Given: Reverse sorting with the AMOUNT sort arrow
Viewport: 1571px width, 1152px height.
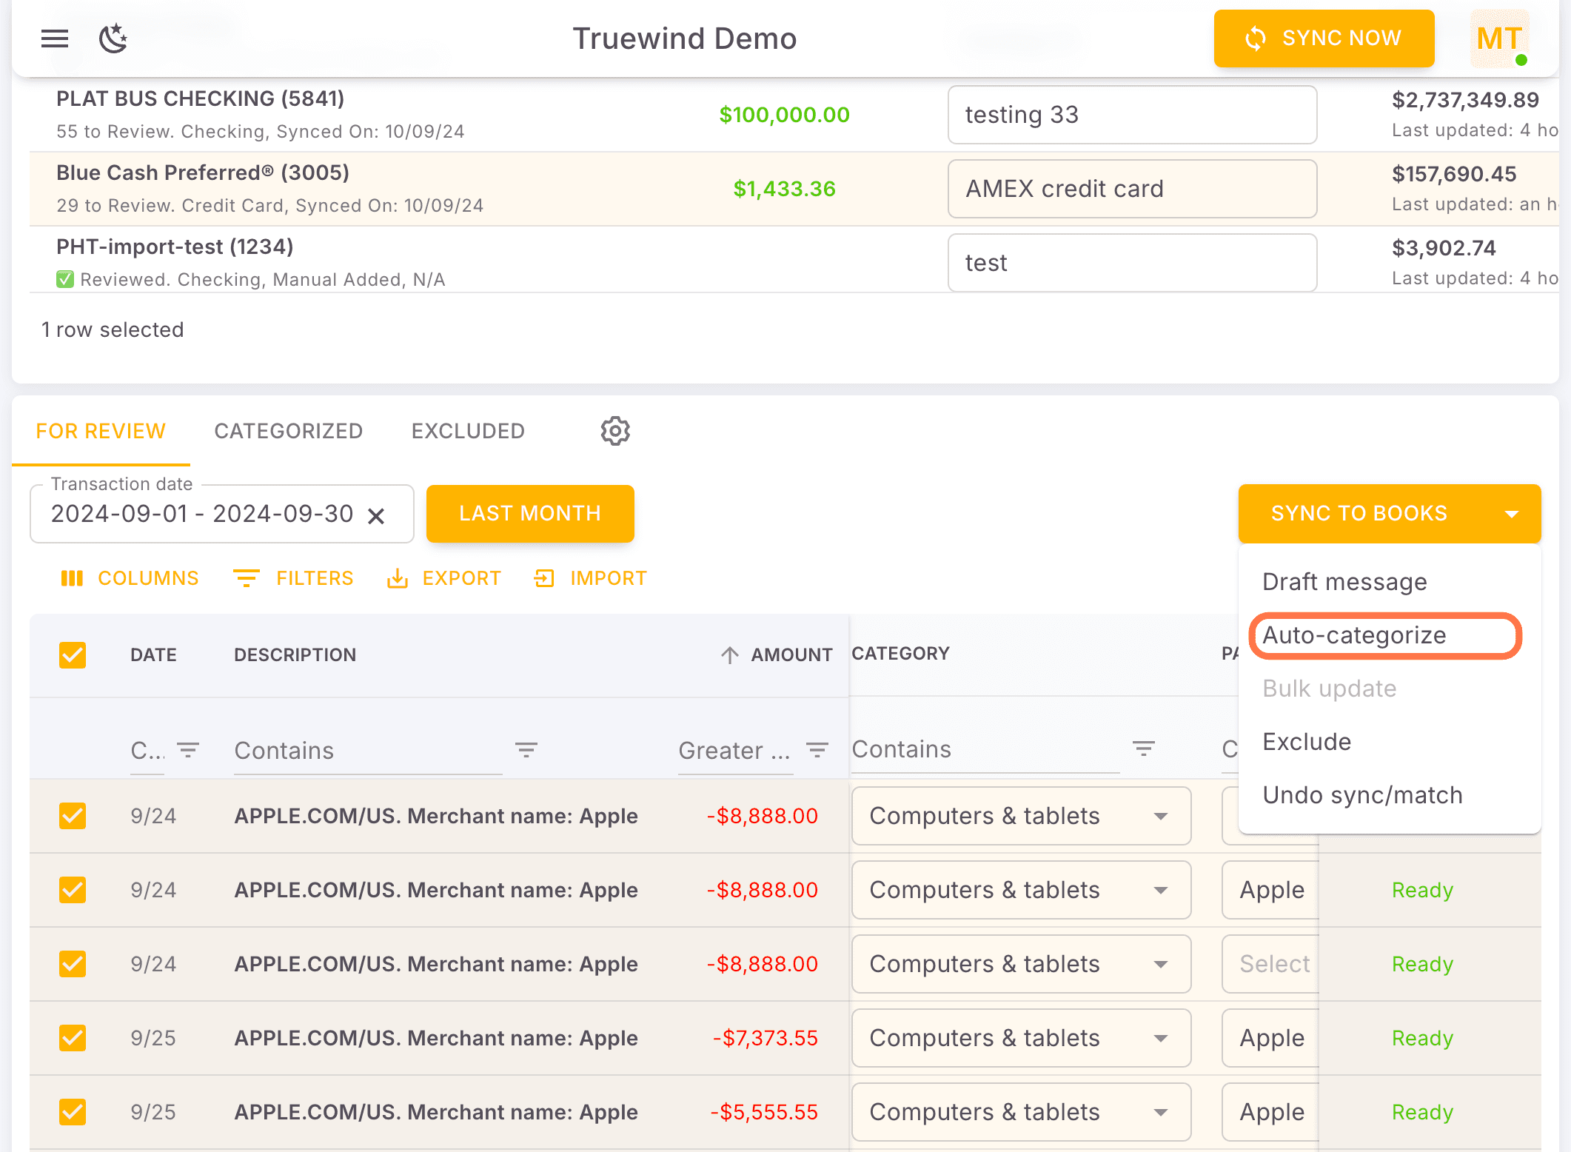Looking at the screenshot, I should pos(730,654).
